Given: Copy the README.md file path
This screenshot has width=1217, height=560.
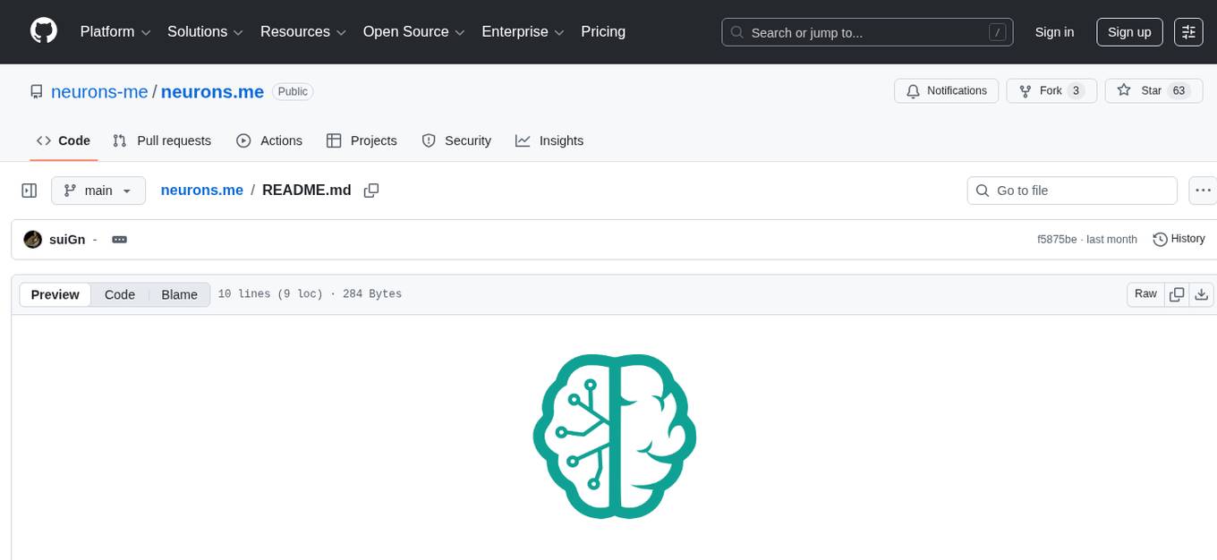Looking at the screenshot, I should pos(371,191).
